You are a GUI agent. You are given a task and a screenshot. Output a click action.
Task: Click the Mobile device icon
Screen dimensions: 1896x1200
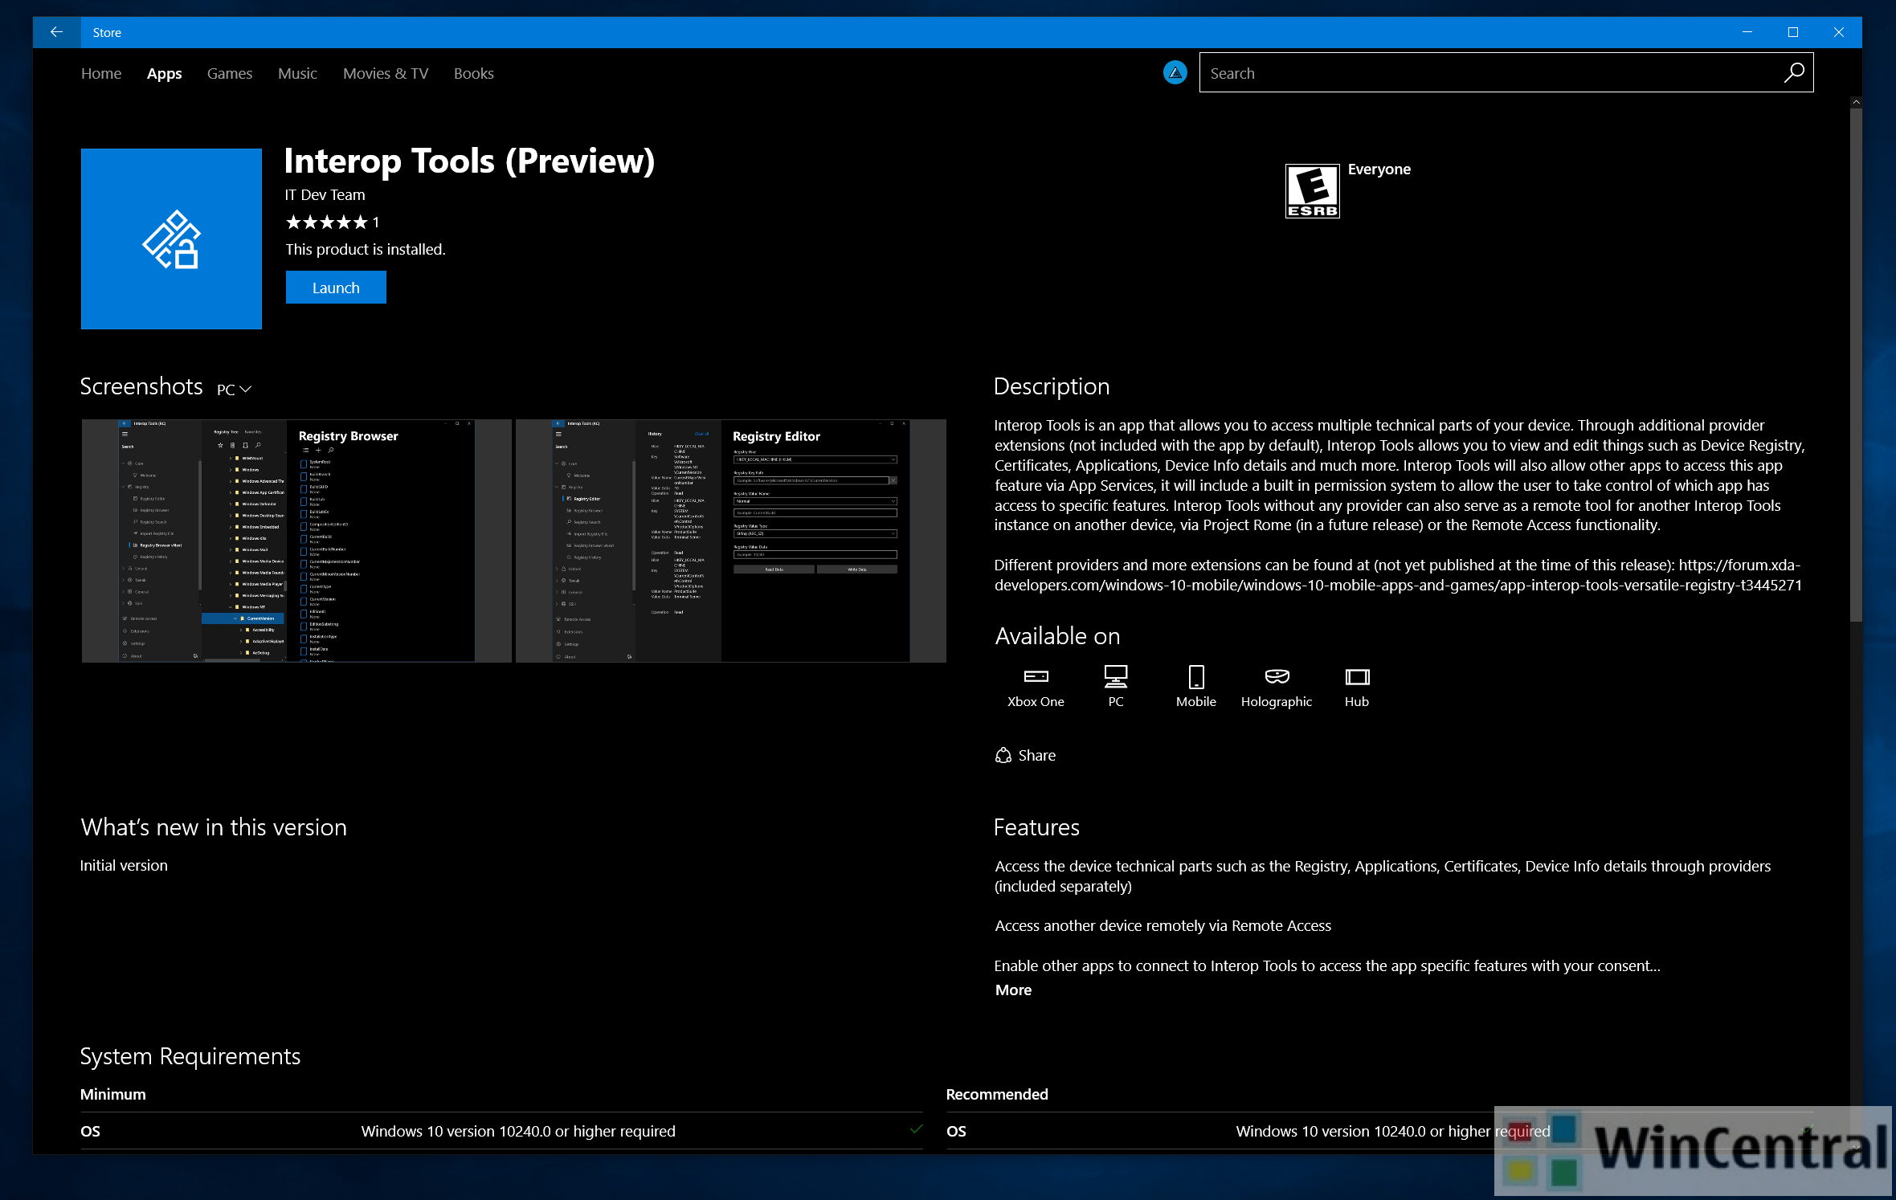pyautogui.click(x=1195, y=677)
